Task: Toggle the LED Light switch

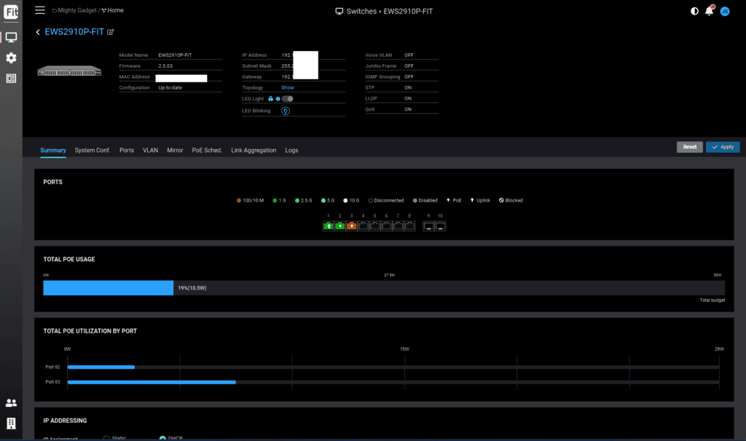Action: [x=288, y=98]
